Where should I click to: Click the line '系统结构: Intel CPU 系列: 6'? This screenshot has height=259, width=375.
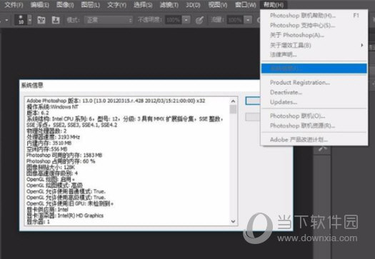coord(125,119)
